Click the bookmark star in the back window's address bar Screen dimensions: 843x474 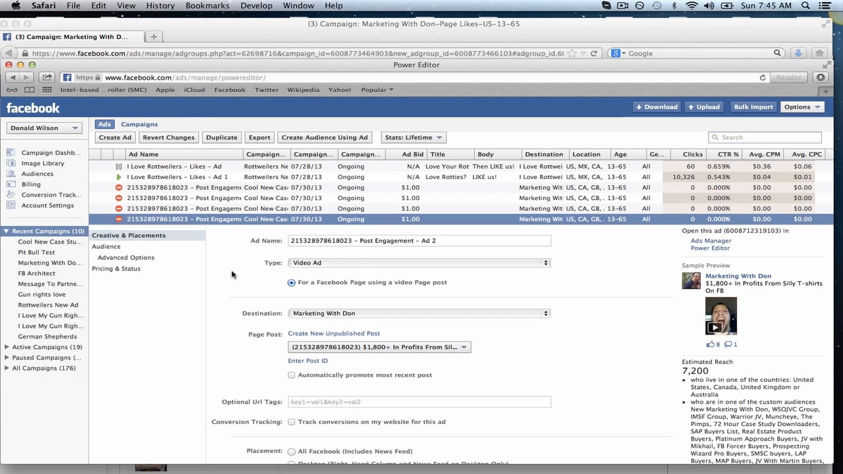pos(572,53)
